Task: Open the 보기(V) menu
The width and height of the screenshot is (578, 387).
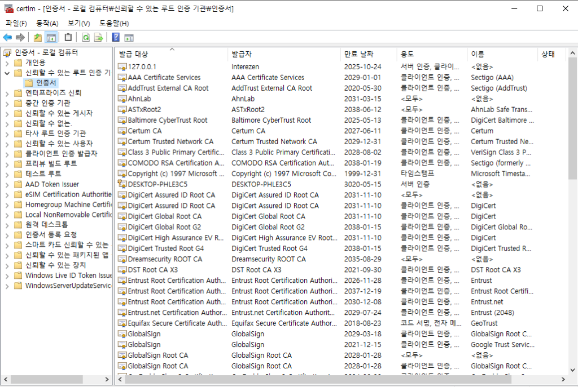Action: [78, 24]
